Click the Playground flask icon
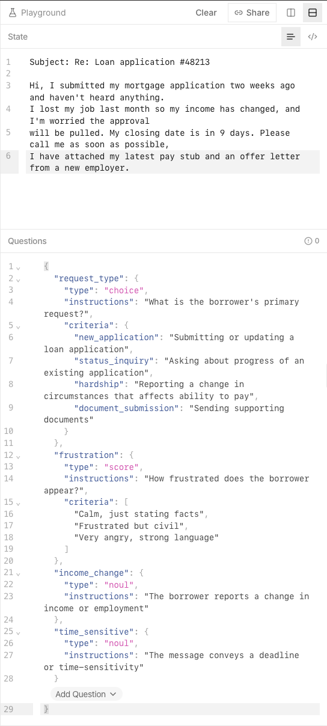The image size is (327, 726). pos(13,13)
